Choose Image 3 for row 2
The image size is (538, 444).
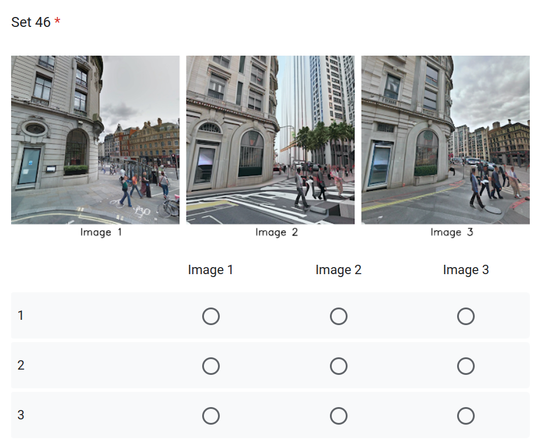[466, 366]
